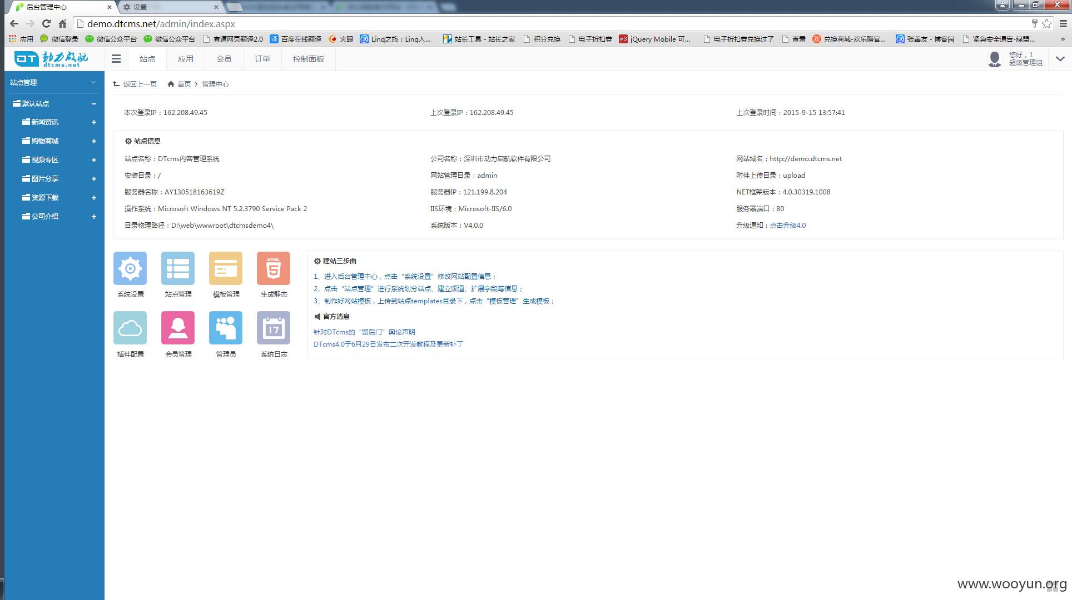The height and width of the screenshot is (600, 1072).
Task: Open the 系统日志 calendar icon
Action: click(274, 328)
